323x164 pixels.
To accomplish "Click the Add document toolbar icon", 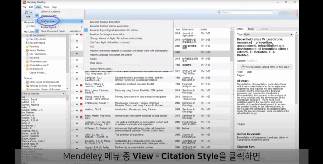I will click(x=26, y=13).
